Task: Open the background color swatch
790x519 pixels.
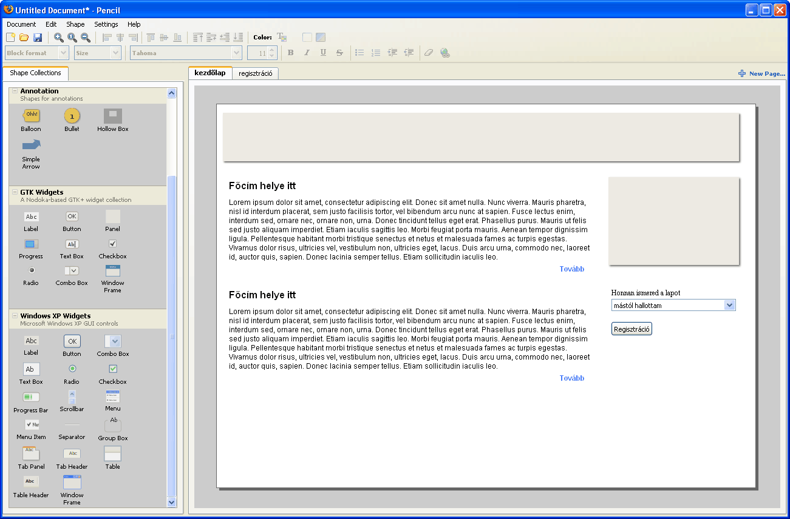Action: [x=320, y=38]
